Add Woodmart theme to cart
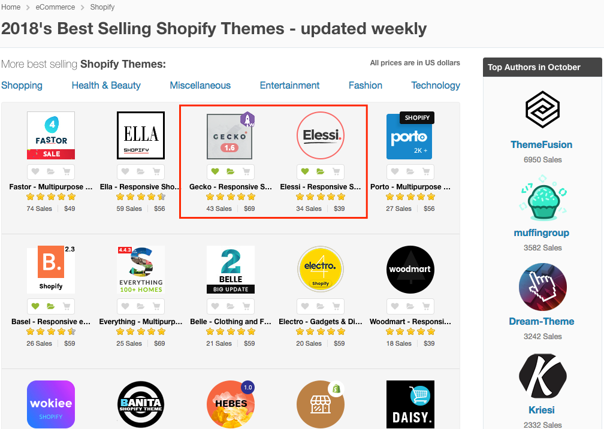 (x=426, y=306)
